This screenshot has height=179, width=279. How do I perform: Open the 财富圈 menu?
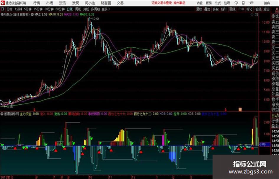106,3
